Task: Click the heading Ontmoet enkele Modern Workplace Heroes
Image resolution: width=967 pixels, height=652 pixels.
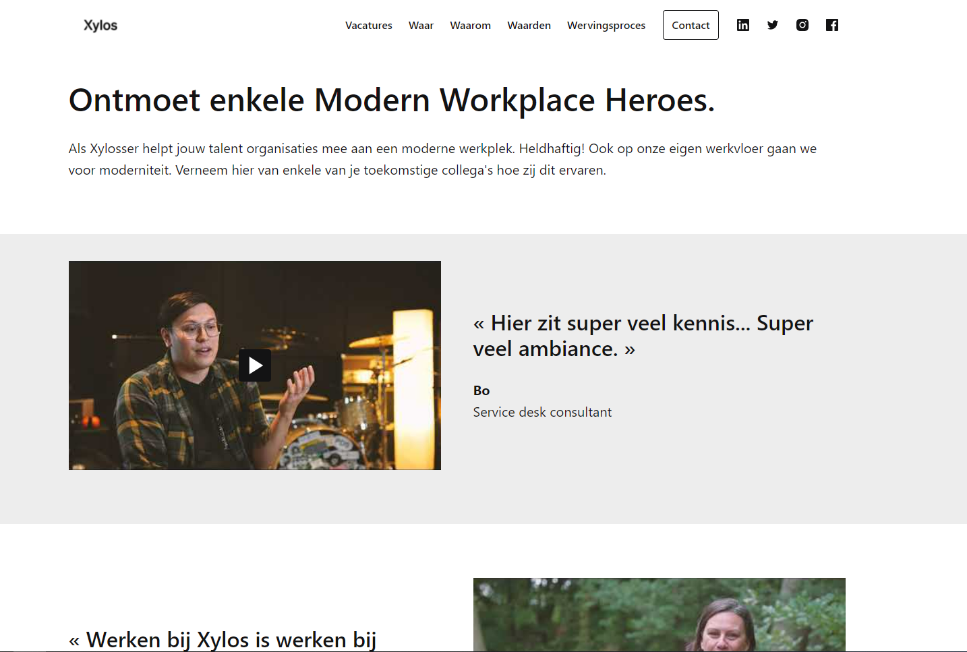Action: coord(391,100)
